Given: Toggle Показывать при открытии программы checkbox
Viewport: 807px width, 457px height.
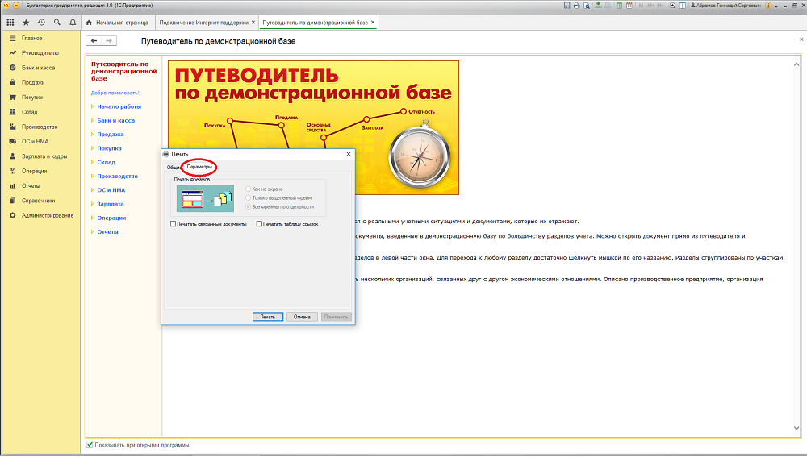Looking at the screenshot, I should (90, 445).
